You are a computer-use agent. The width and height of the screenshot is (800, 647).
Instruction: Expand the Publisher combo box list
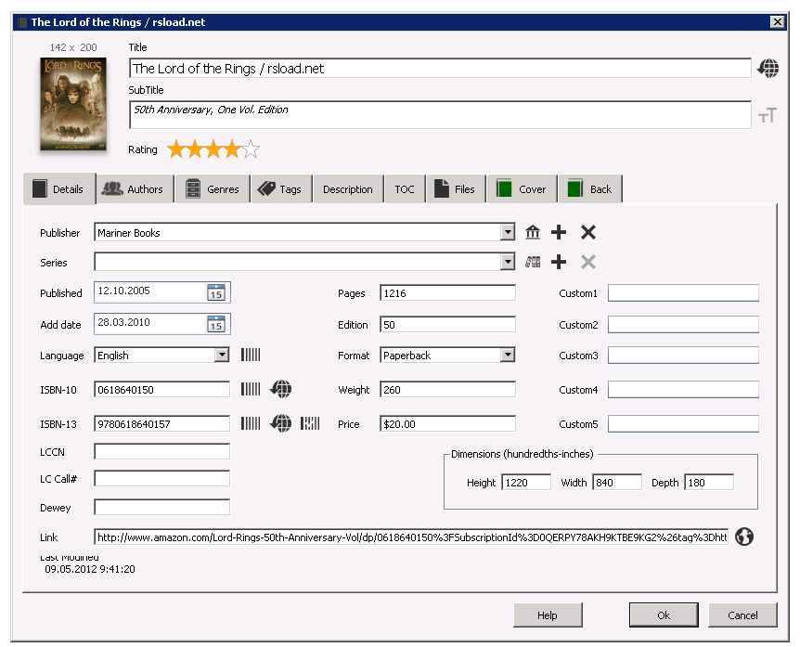[508, 232]
